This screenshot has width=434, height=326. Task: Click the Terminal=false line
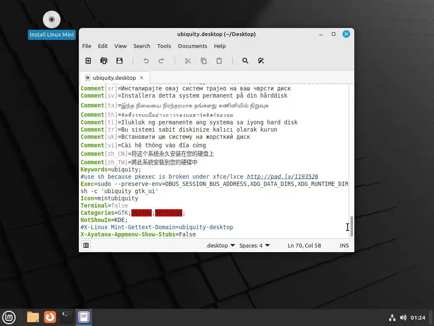(104, 205)
